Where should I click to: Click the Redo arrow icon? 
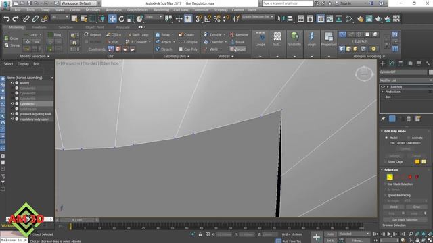click(x=16, y=19)
